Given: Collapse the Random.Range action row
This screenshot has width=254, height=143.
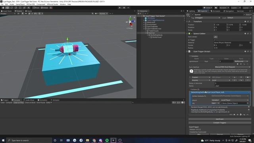Looking at the screenshot, I should pyautogui.click(x=249, y=107).
